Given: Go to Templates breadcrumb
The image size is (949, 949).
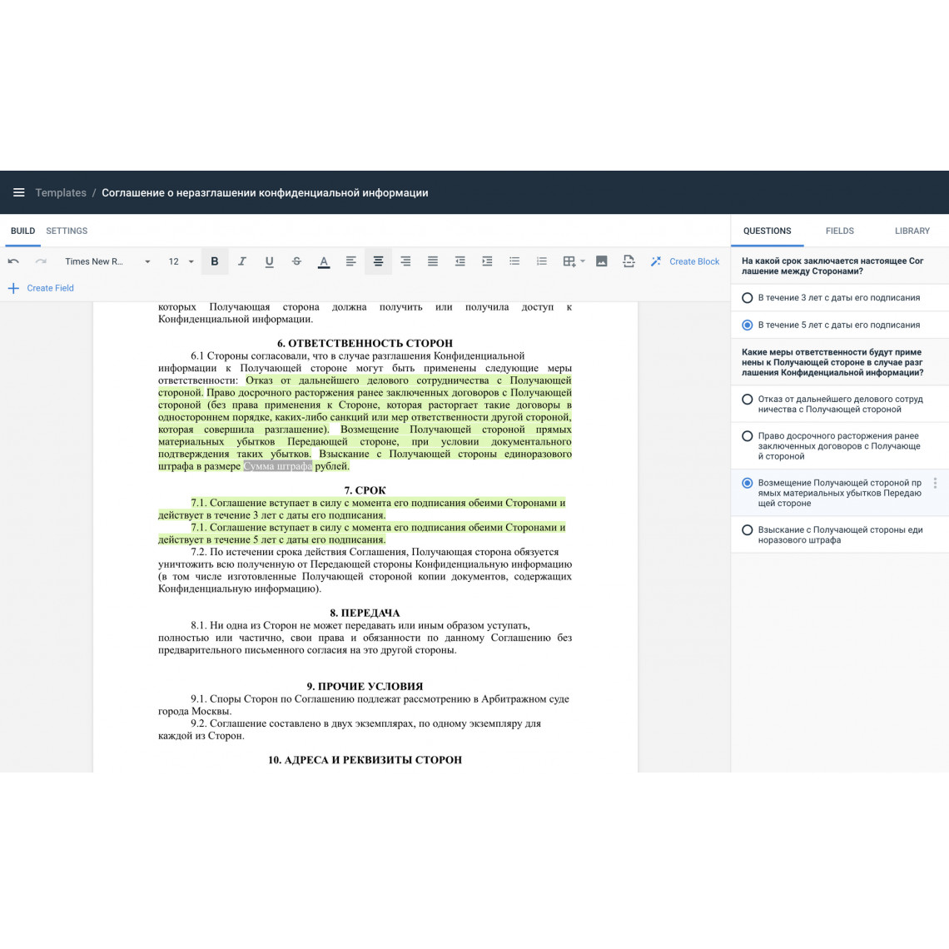Looking at the screenshot, I should [x=61, y=192].
